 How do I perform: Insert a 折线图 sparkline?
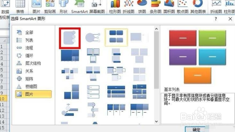click(x=216, y=7)
